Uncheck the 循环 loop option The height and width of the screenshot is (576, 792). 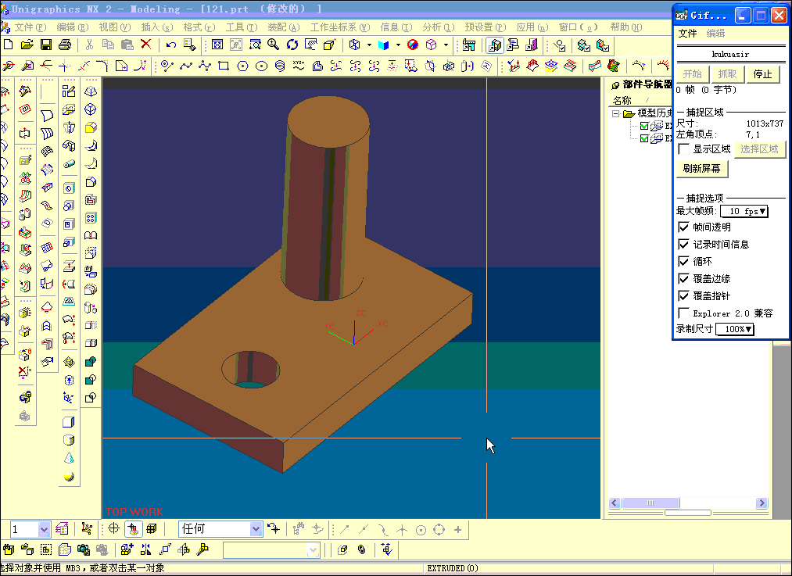tap(683, 262)
